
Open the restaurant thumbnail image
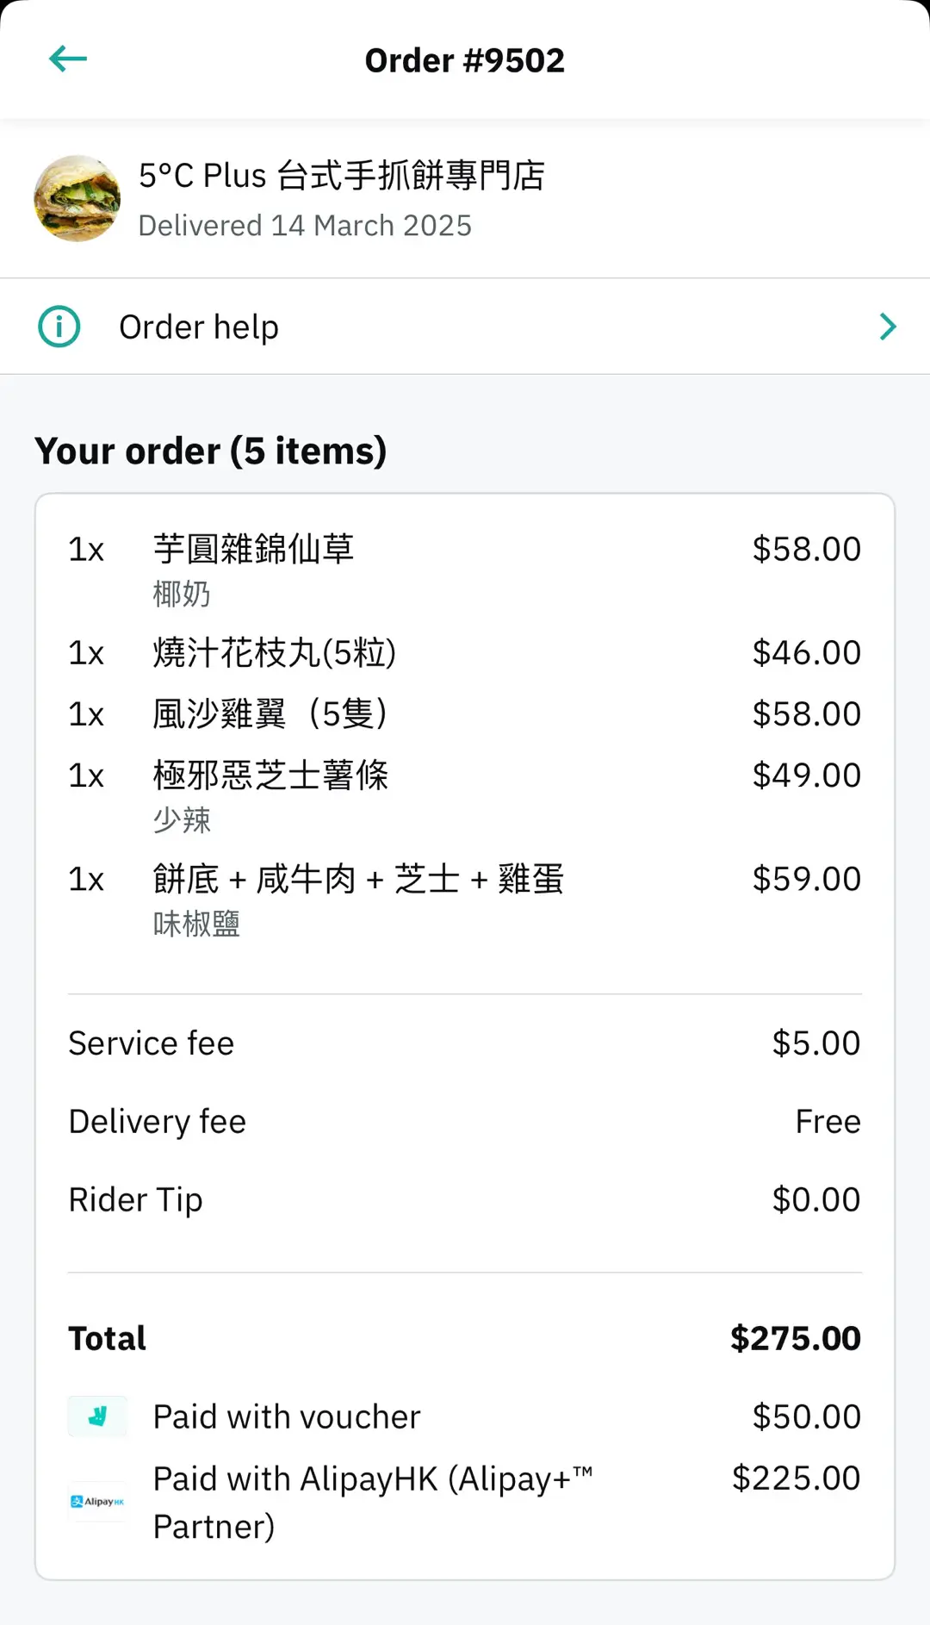point(77,199)
